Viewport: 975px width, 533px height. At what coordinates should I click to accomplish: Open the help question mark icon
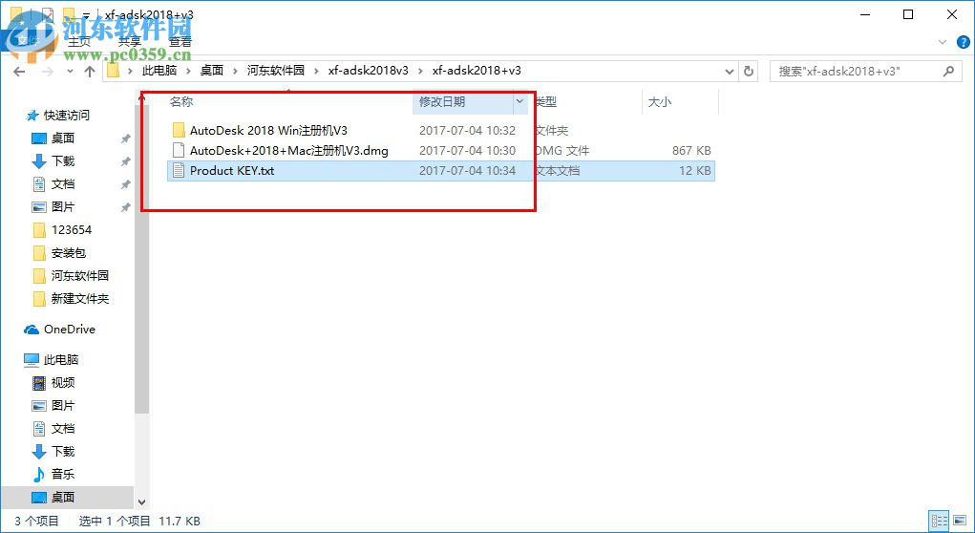pyautogui.click(x=964, y=42)
